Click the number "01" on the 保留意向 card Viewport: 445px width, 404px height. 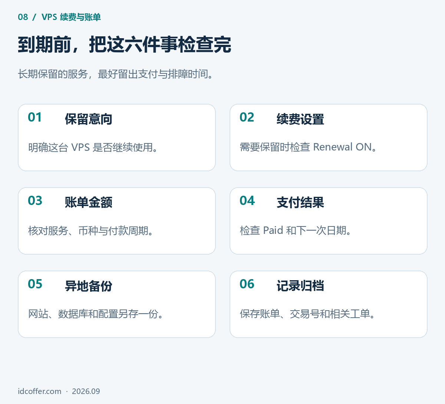(x=35, y=117)
